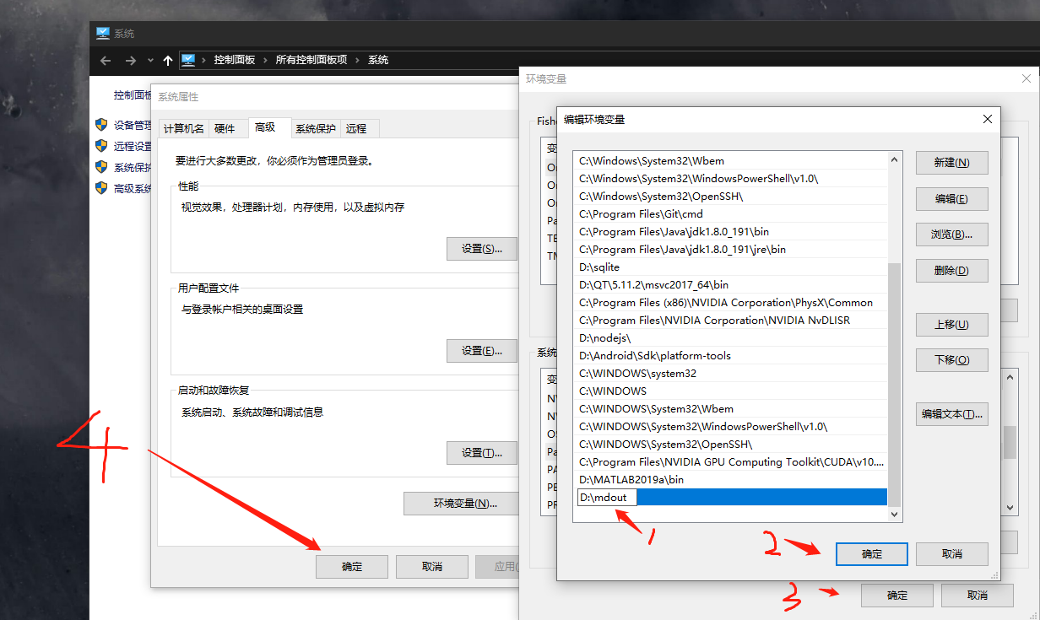Confirm the 环境变量 window with 确定
The image size is (1040, 620).
pos(897,596)
